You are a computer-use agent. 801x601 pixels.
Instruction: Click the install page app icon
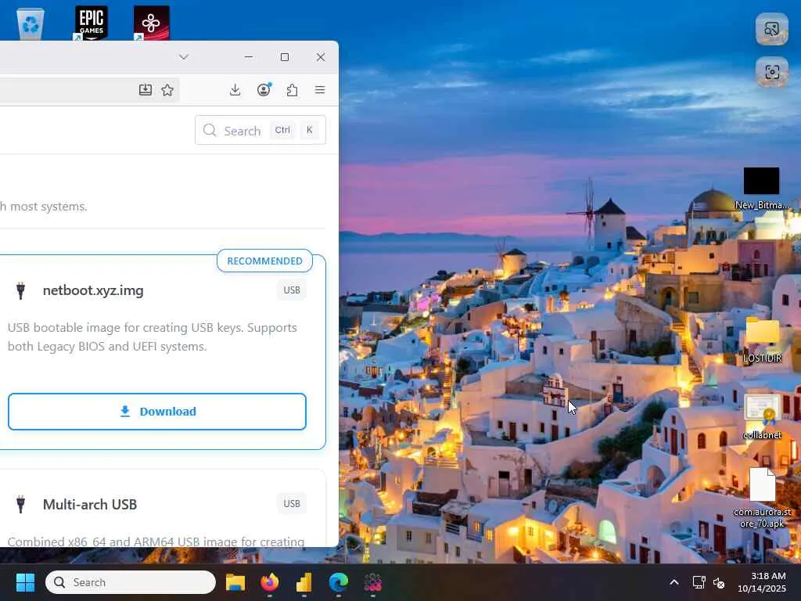pyautogui.click(x=145, y=91)
